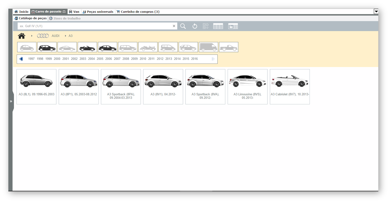Viewport: 390px width, 203px height.
Task: Click the A-Z sort icon
Action: (206, 26)
